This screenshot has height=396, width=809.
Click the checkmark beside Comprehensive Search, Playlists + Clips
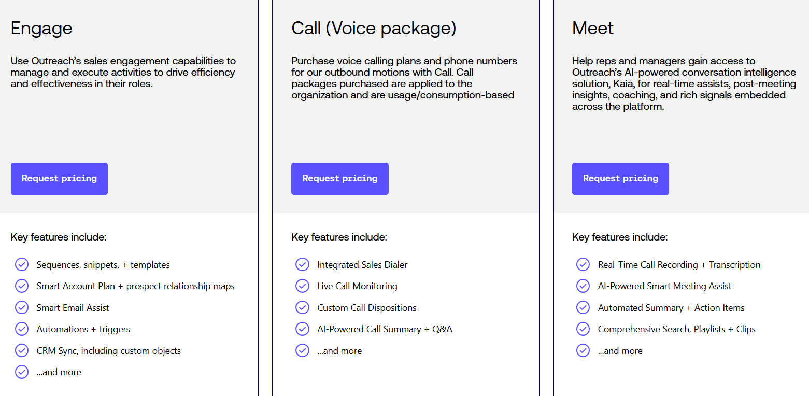[x=583, y=329]
